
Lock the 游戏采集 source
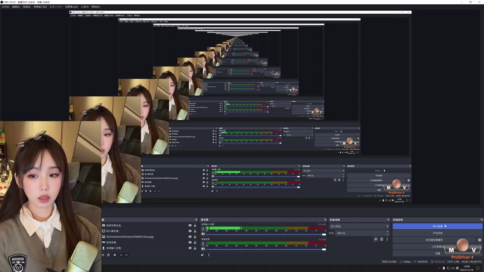pyautogui.click(x=195, y=242)
